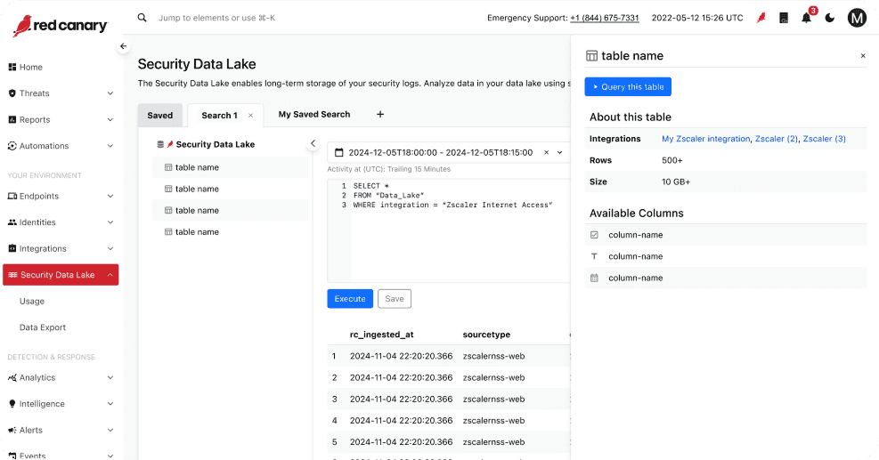The height and width of the screenshot is (460, 879).
Task: Open the Saved tab
Action: point(159,116)
